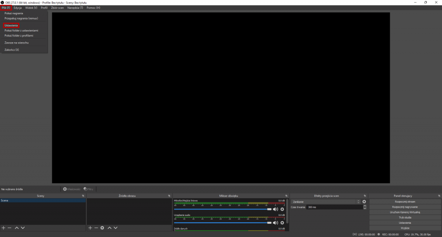Image resolution: width=442 pixels, height=237 pixels.
Task: Mute Urządzenie audio speaker icon
Action: click(x=276, y=223)
